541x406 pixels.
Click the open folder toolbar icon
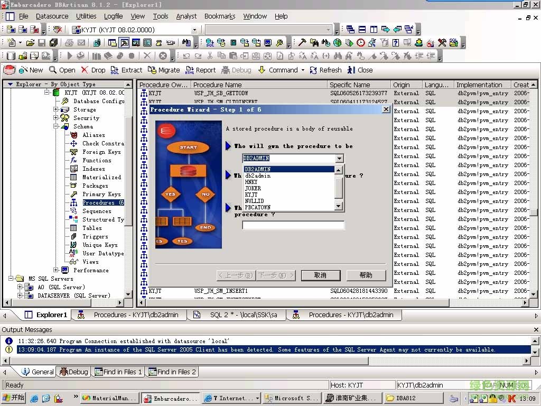(x=30, y=43)
